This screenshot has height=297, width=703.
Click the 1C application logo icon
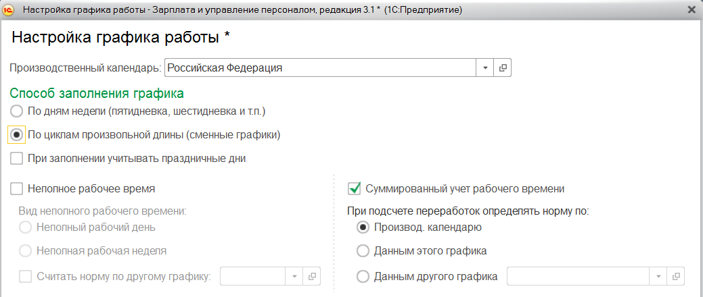pos(9,9)
